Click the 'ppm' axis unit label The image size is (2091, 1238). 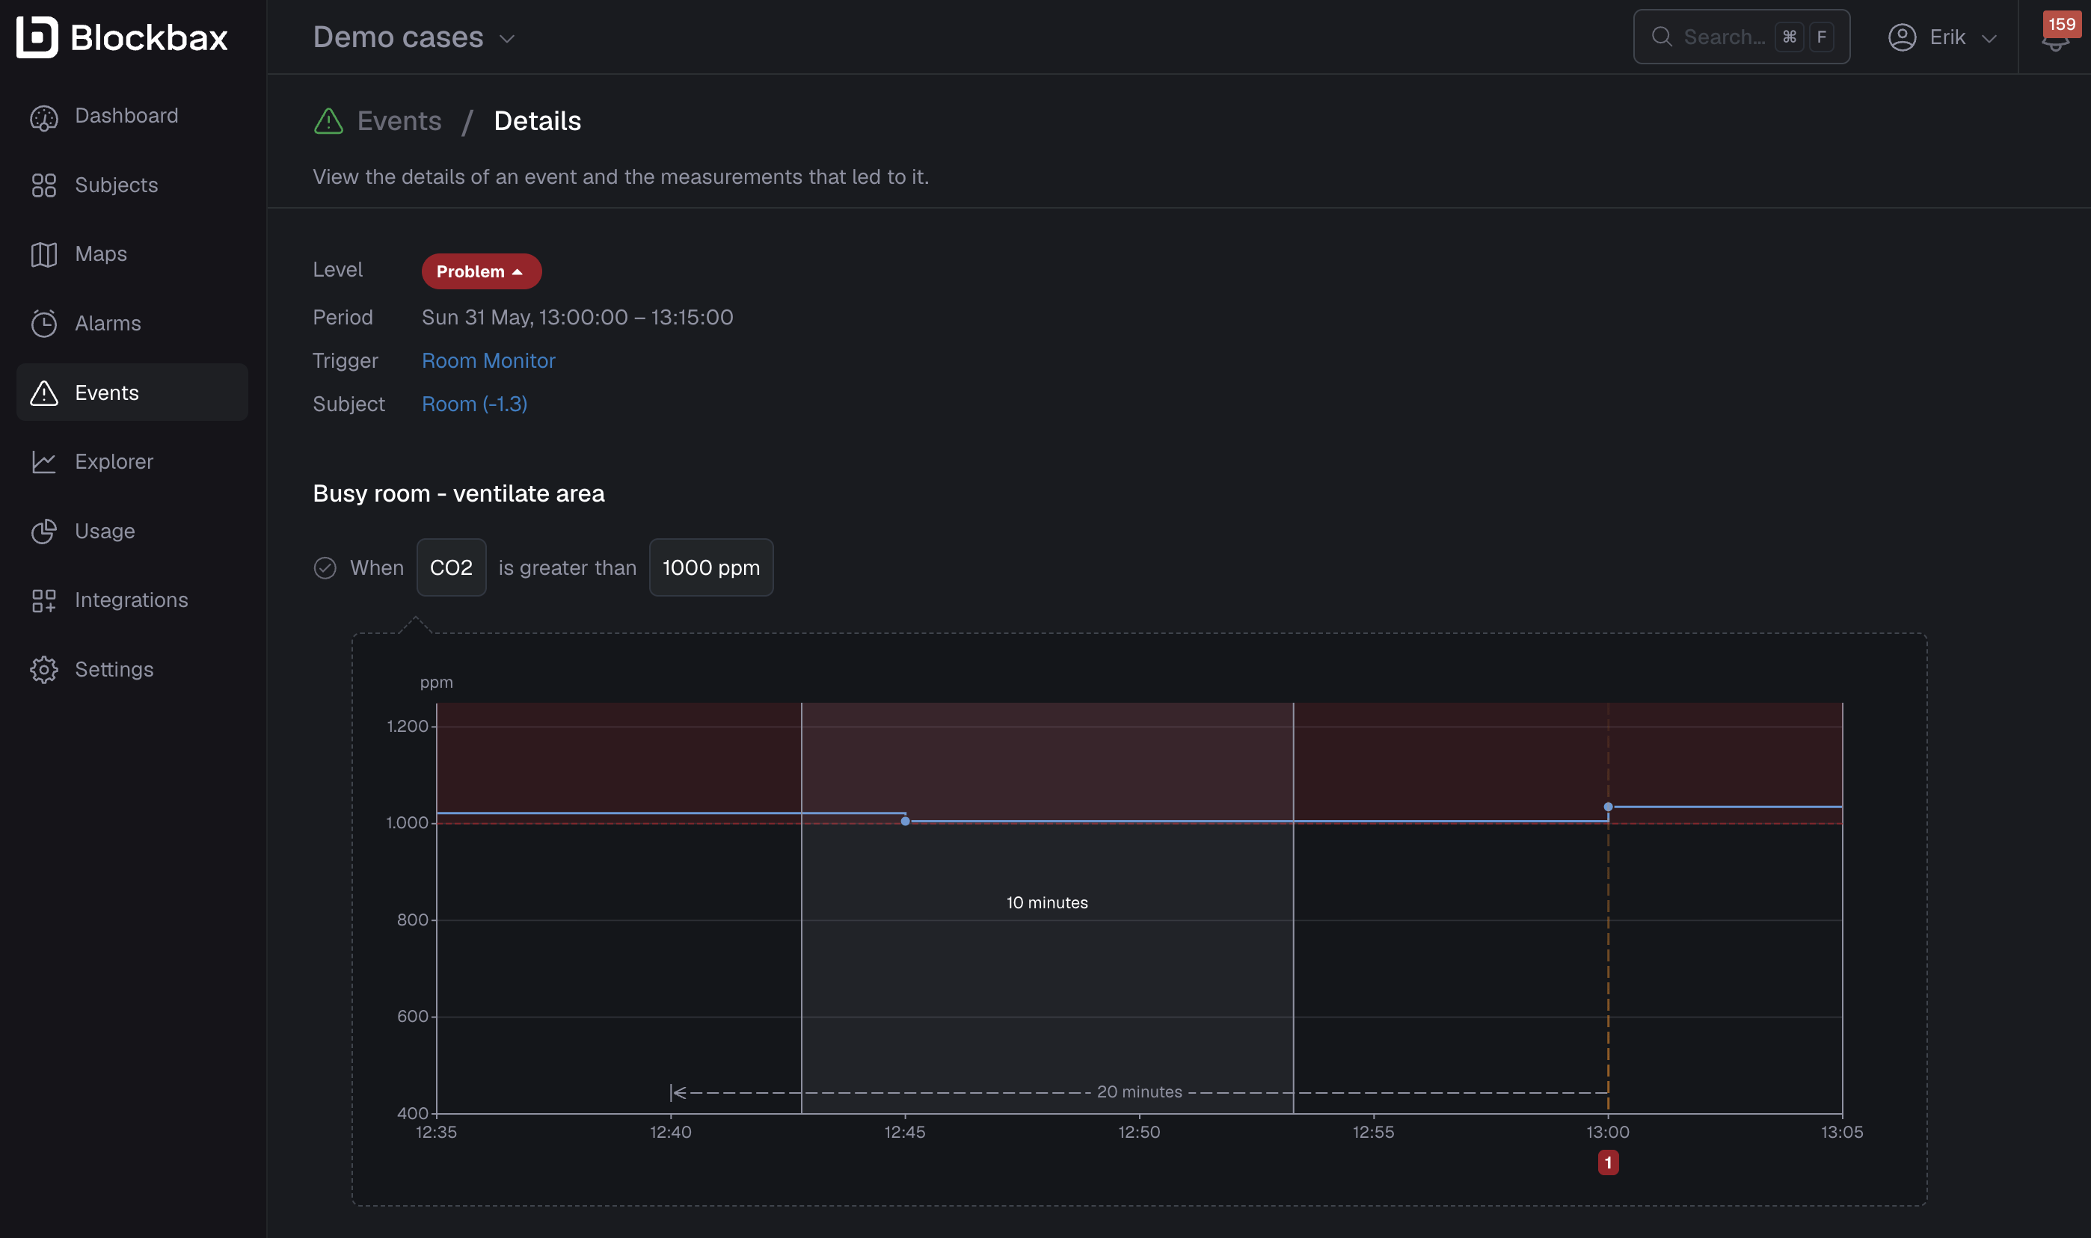coord(437,683)
